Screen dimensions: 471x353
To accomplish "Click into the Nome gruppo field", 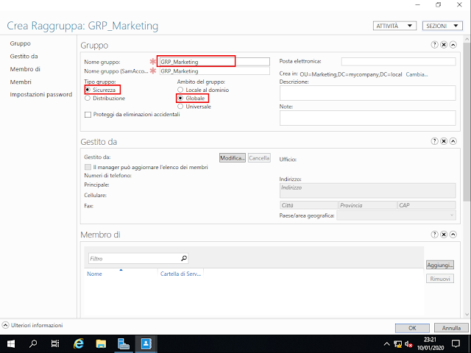I will click(214, 62).
